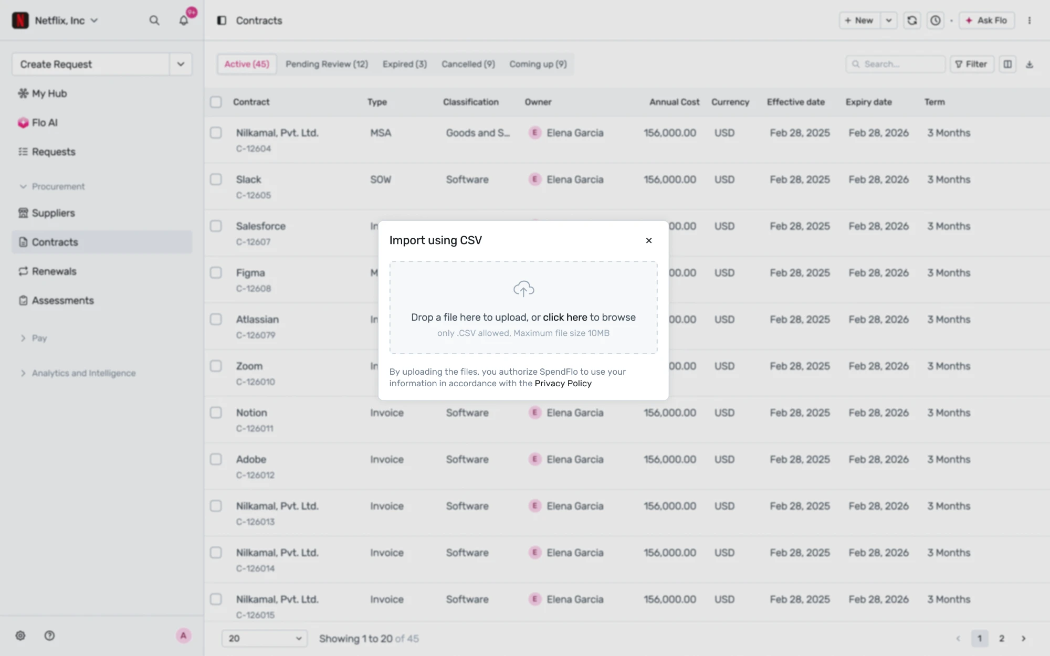The image size is (1050, 656).
Task: Expand the Pay section
Action: pos(33,338)
